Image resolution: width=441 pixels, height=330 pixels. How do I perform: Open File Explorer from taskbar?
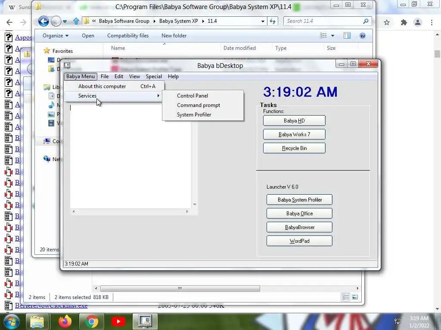[x=37, y=321]
